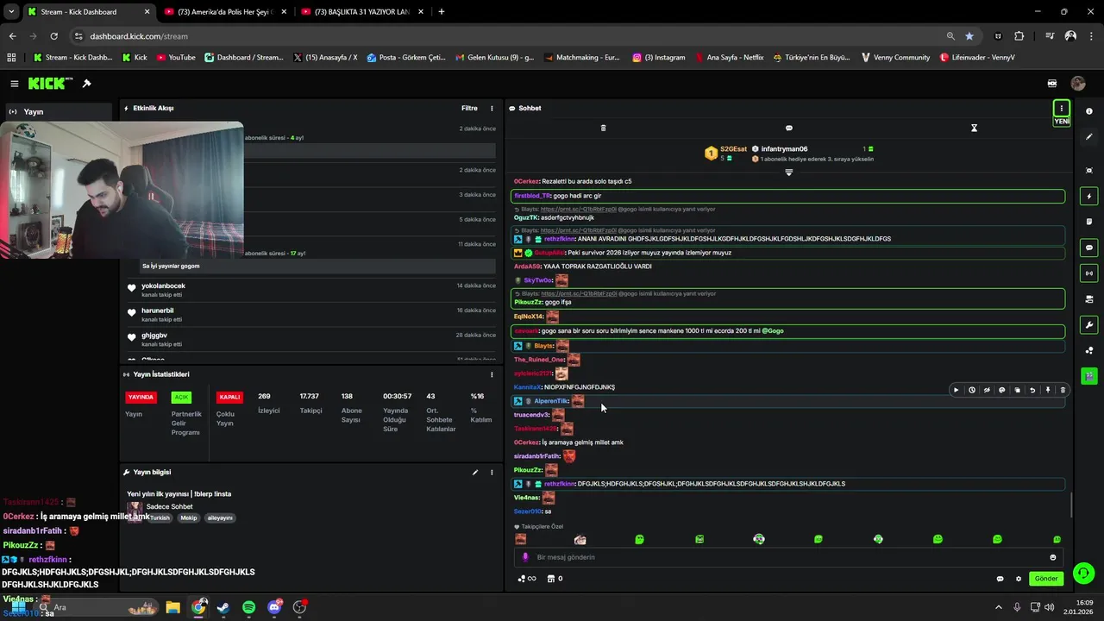The height and width of the screenshot is (621, 1104).
Task: Click the reply arrow in the message hover toolbar
Action: click(1032, 390)
